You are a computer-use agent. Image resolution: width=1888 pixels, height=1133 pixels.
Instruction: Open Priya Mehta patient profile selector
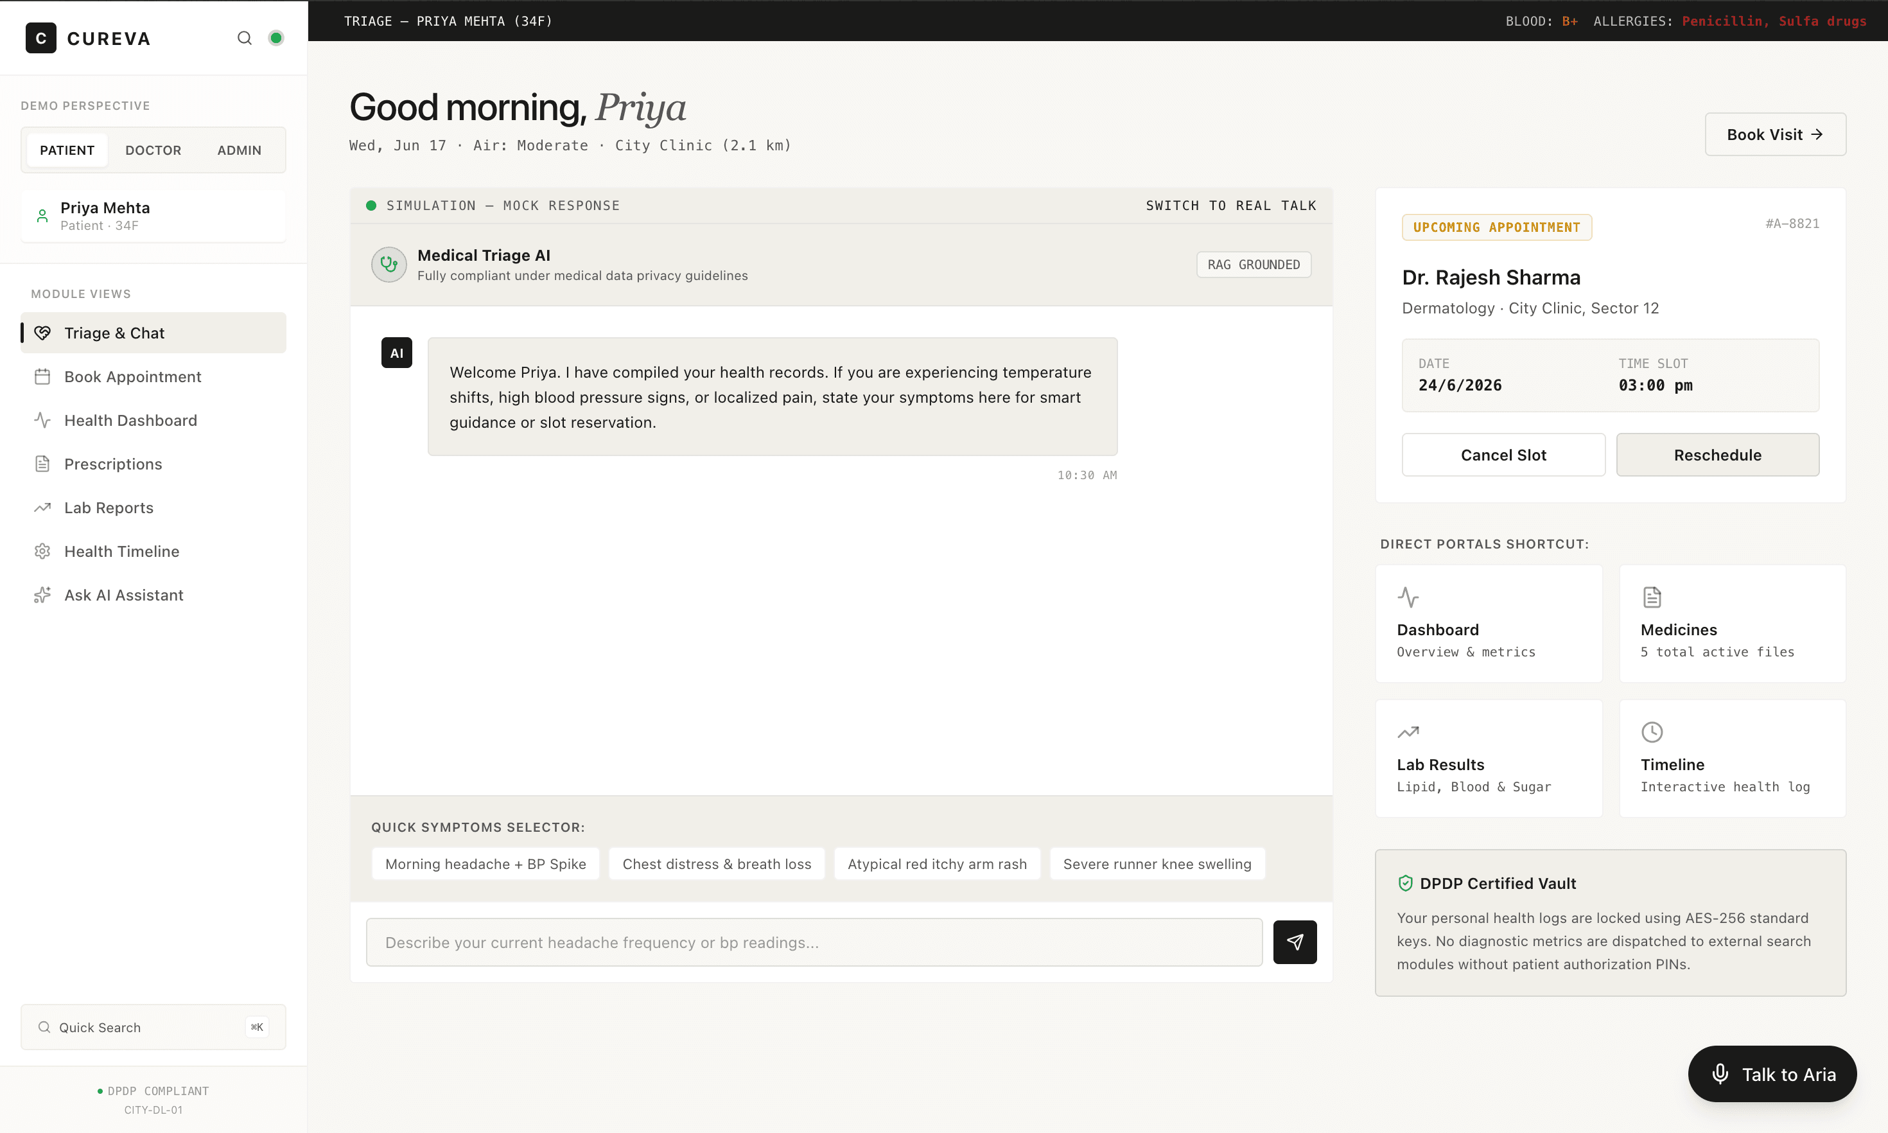point(153,216)
